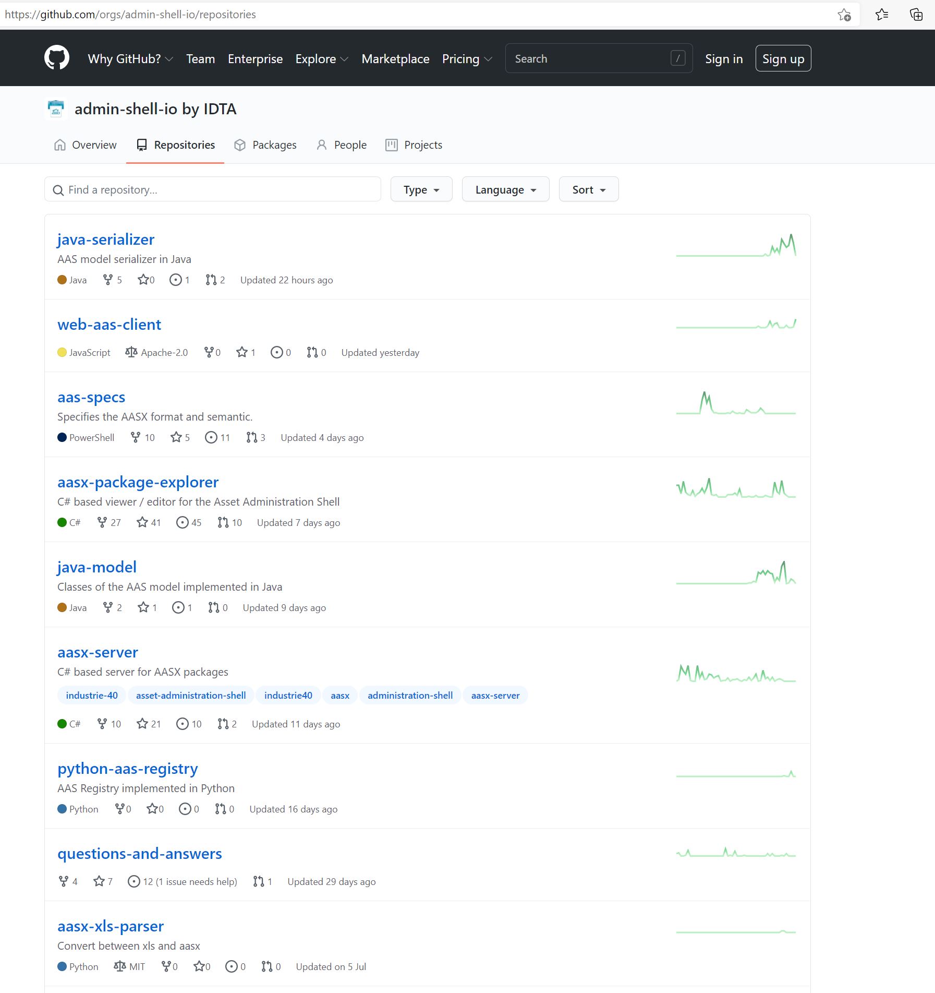Open the admin-shell-io organization avatar
This screenshot has height=993, width=935.
tap(56, 109)
